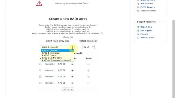Click the /dev/sdc1 device name
The width and height of the screenshot is (175, 98).
[50, 70]
